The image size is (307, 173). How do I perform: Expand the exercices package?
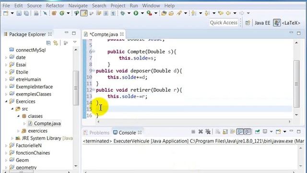click(18, 131)
